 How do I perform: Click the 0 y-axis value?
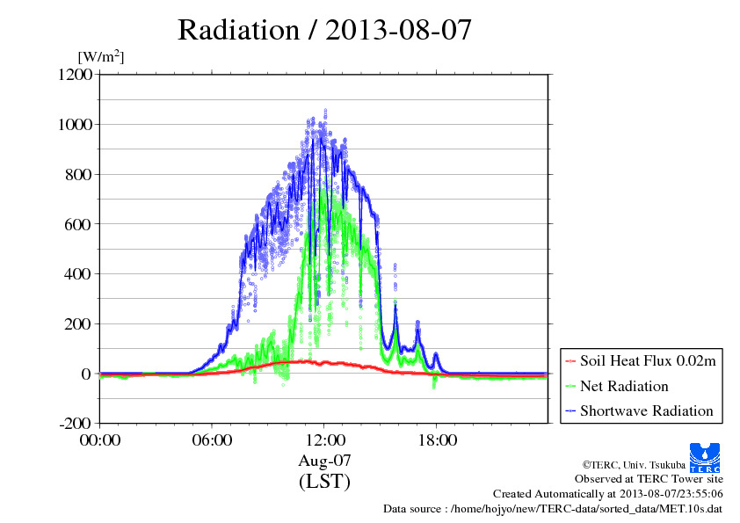[86, 374]
